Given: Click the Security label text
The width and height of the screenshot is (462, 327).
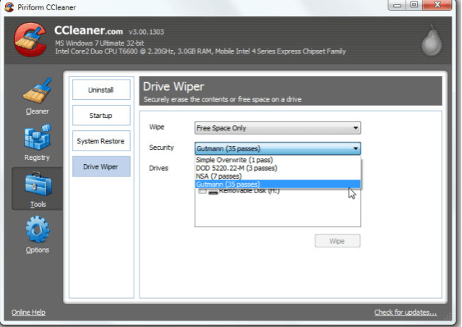Looking at the screenshot, I should [161, 148].
